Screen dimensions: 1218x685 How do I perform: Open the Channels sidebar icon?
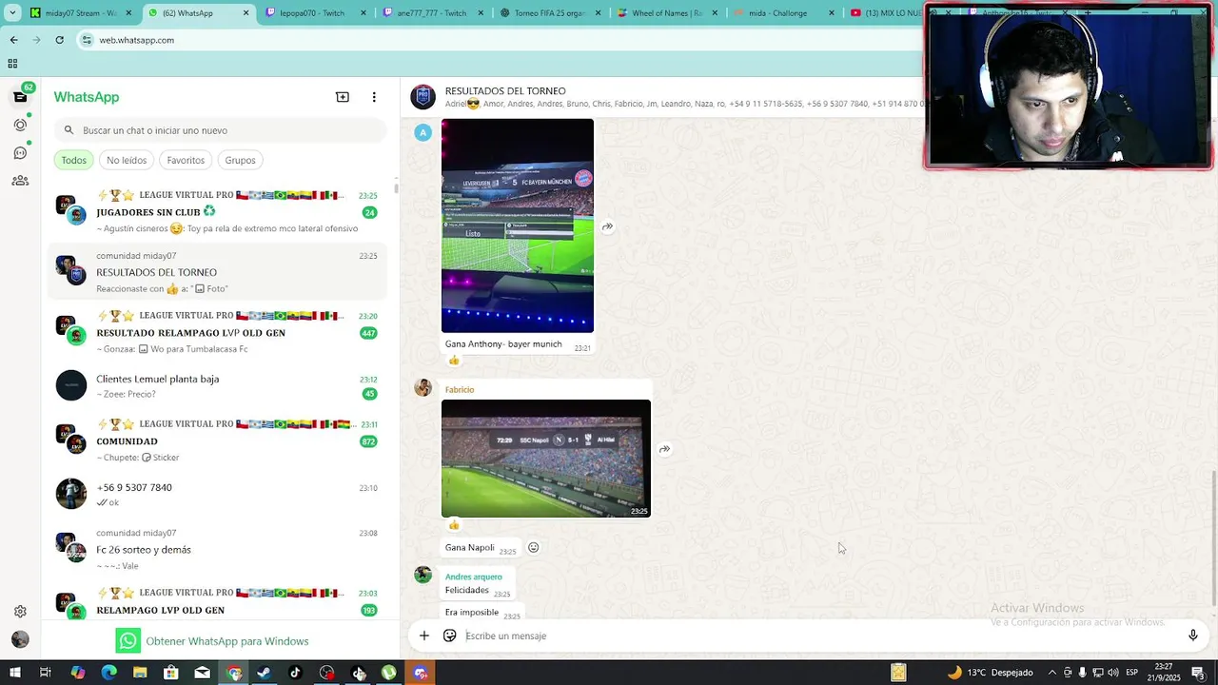(20, 152)
